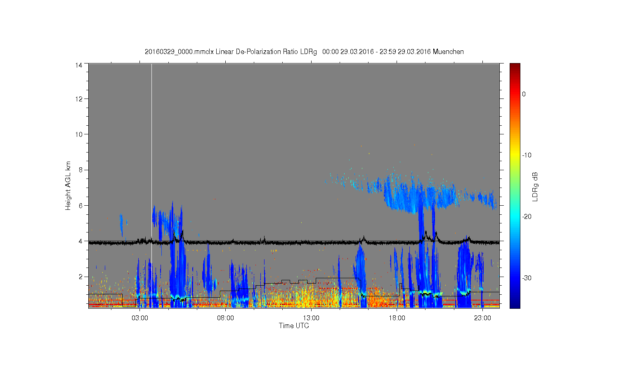Viewport: 619px width, 371px height.
Task: Click the height label 4 on y-axis
Action: [x=80, y=241]
